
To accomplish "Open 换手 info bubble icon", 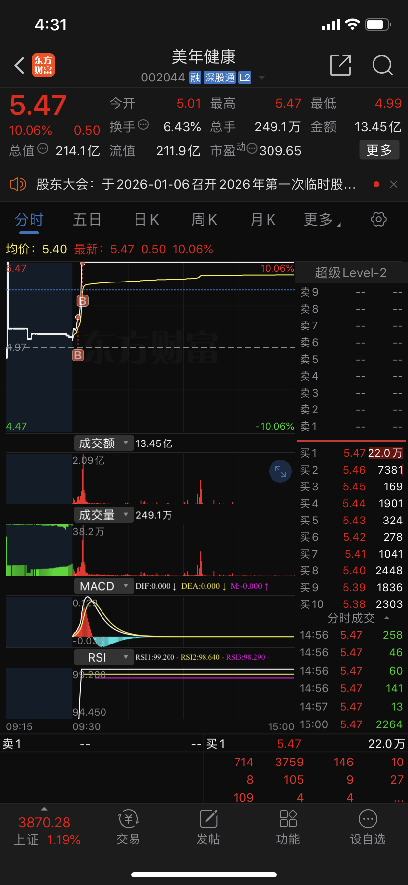I will [x=143, y=124].
